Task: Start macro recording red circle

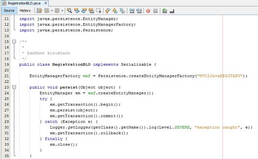Action: [x=148, y=11]
